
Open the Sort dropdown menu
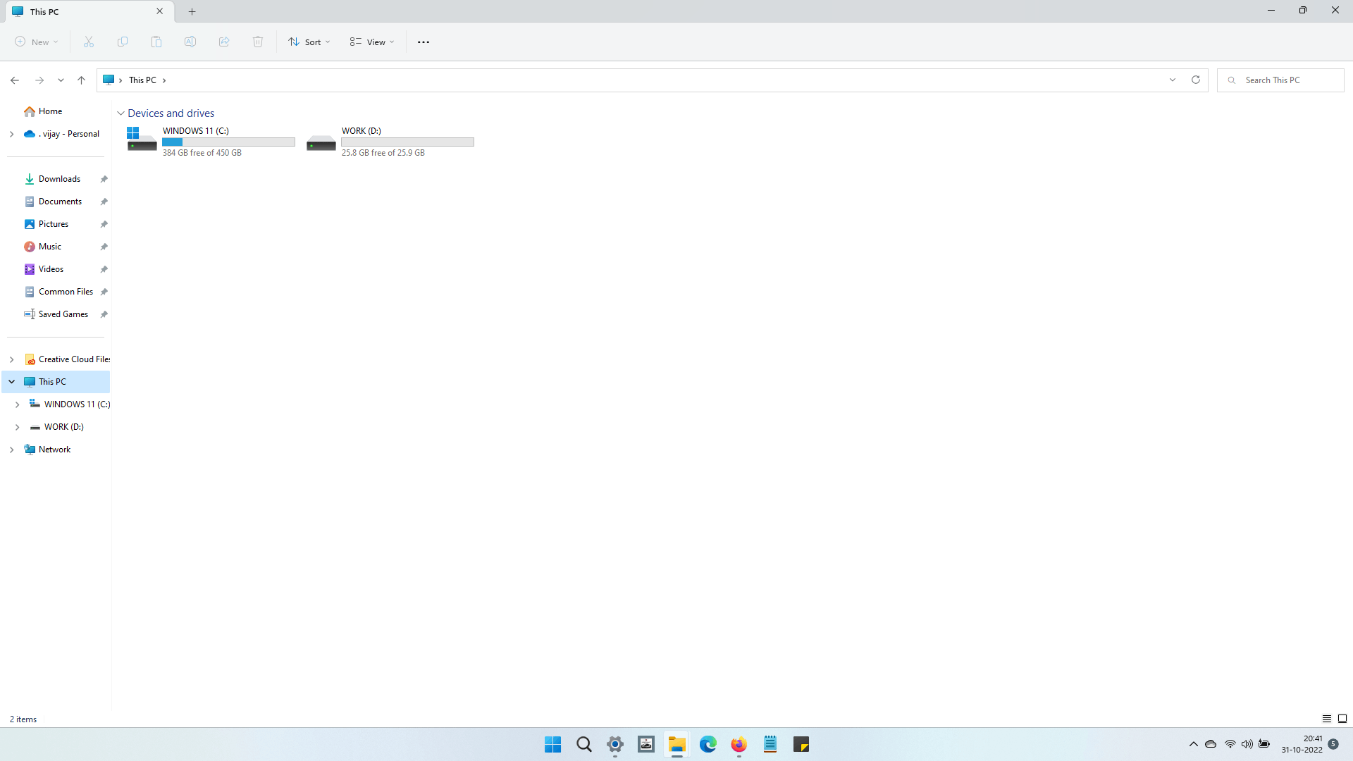(x=309, y=42)
